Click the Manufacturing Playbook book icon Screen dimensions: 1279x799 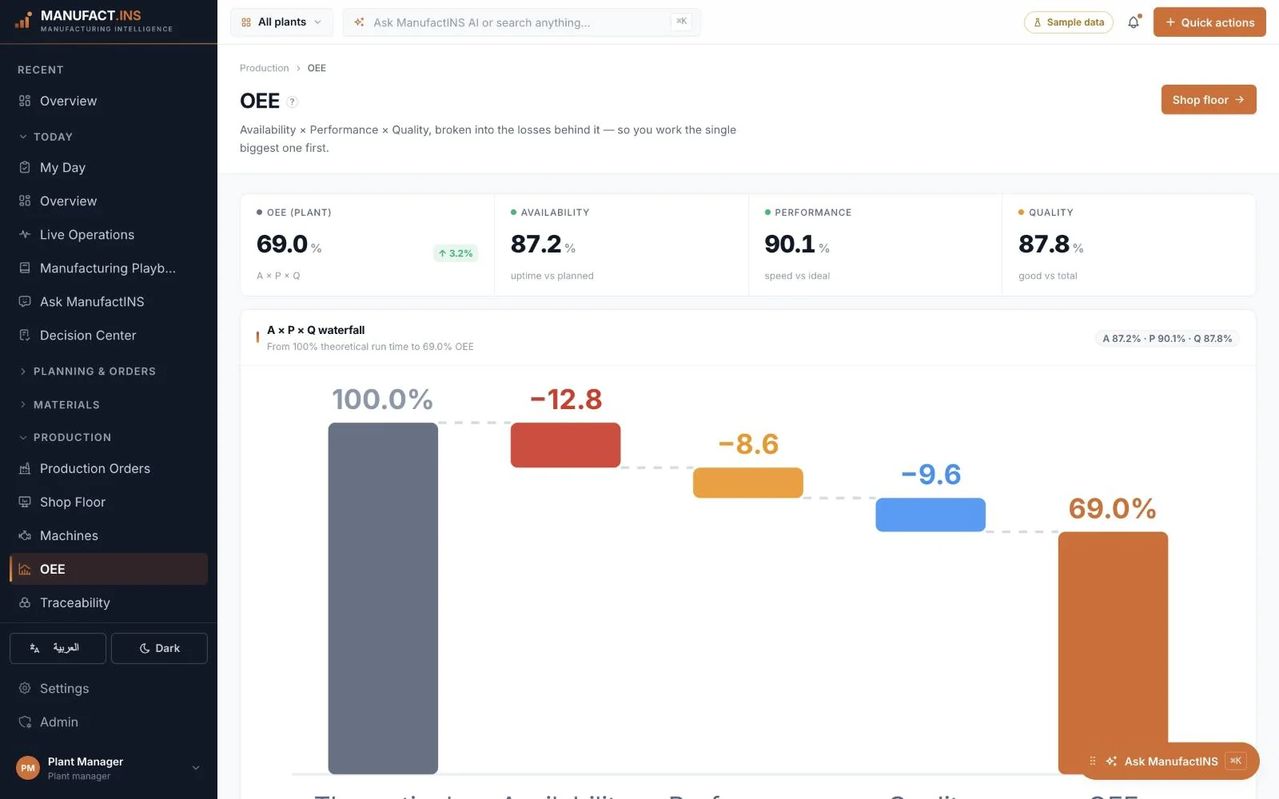click(x=25, y=268)
